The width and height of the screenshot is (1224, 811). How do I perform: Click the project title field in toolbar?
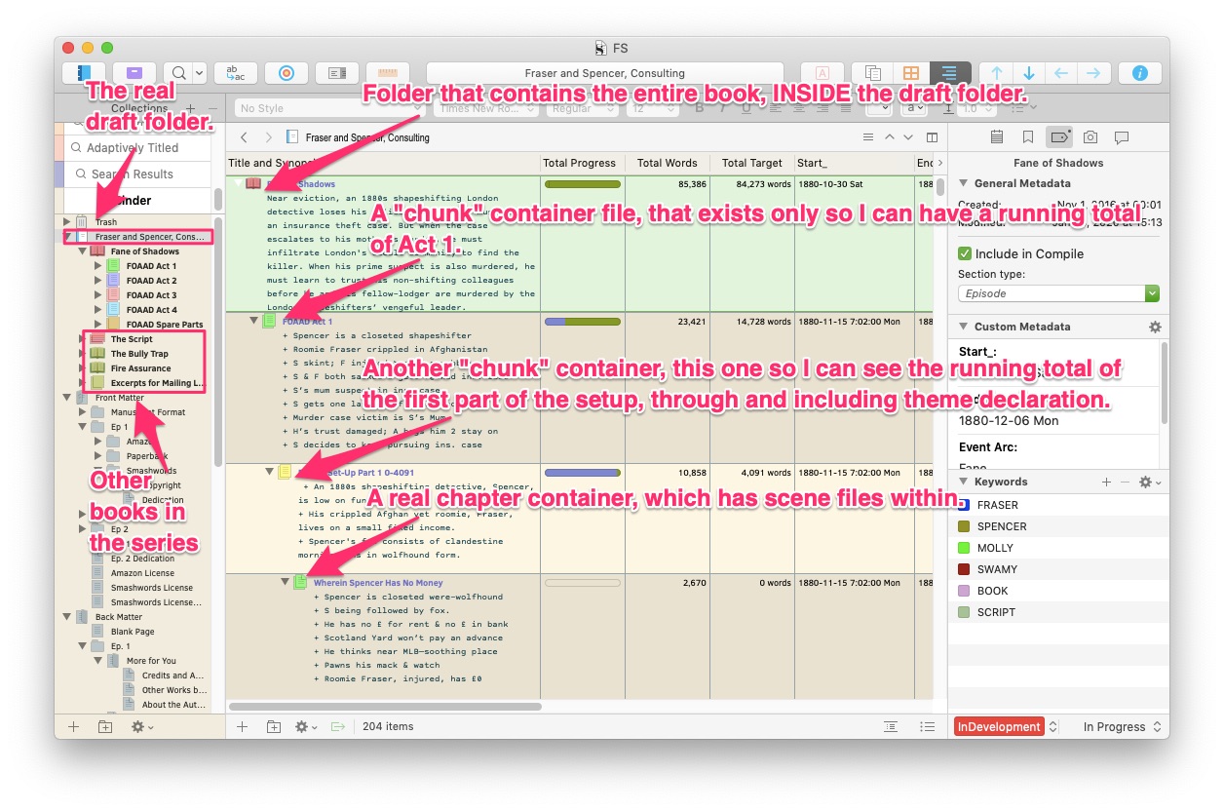tap(605, 73)
